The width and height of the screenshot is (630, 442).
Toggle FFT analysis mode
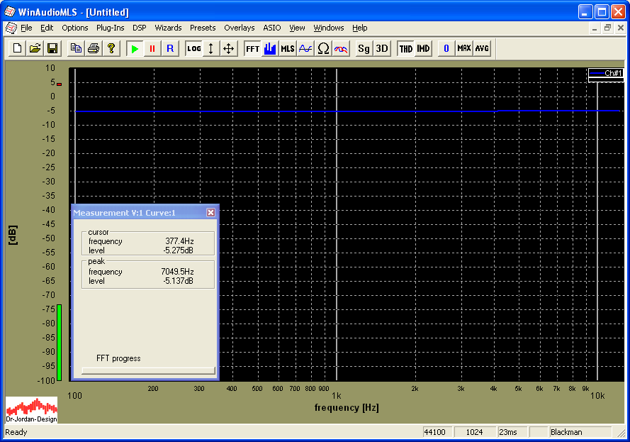(x=252, y=48)
